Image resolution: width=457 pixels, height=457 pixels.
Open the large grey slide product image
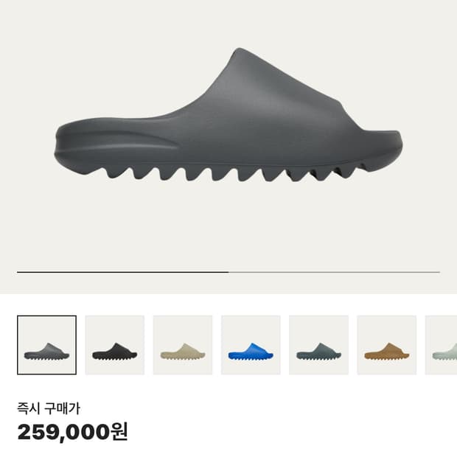coord(228,115)
